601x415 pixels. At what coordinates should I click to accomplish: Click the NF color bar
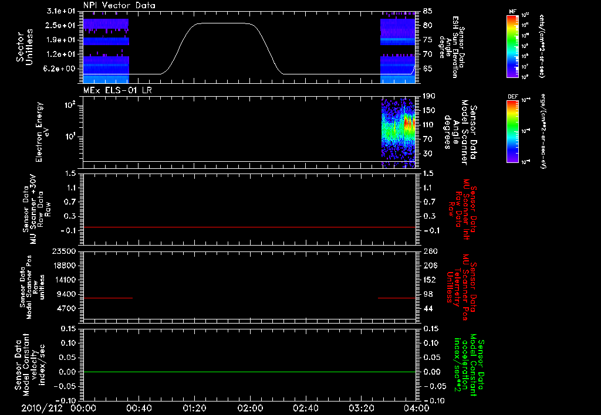tap(513, 46)
